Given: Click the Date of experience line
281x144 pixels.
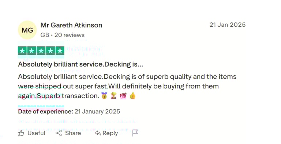Looking at the screenshot, I should [69, 111].
